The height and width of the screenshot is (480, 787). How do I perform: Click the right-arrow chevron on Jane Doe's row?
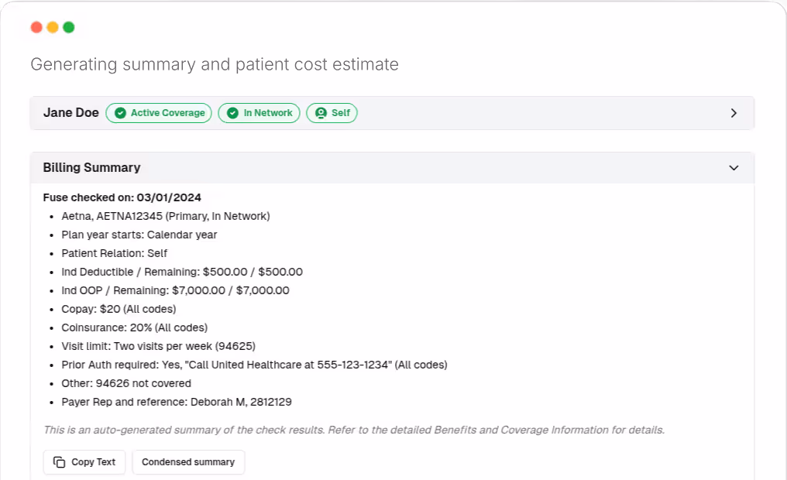coord(734,112)
